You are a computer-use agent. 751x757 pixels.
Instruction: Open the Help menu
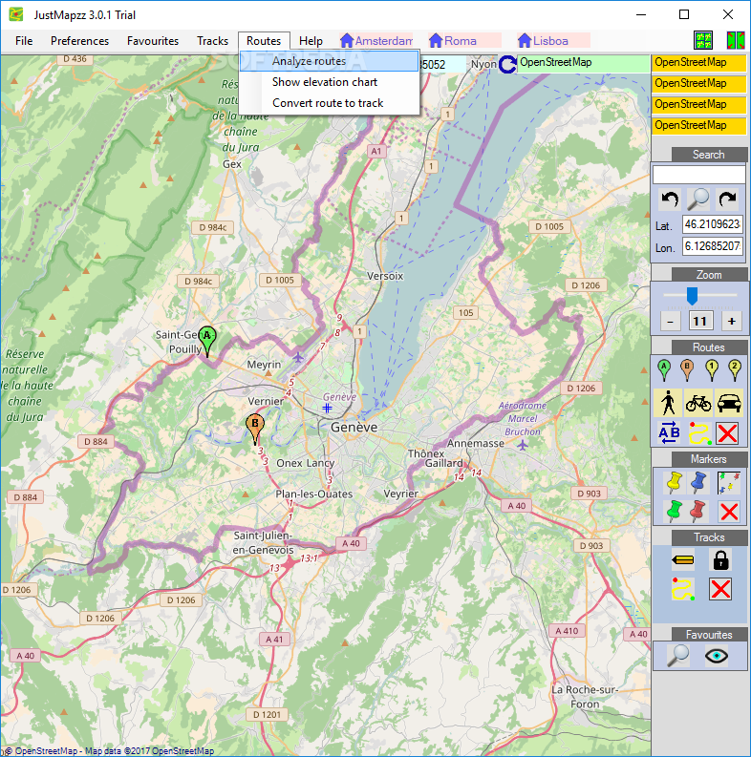tap(311, 41)
